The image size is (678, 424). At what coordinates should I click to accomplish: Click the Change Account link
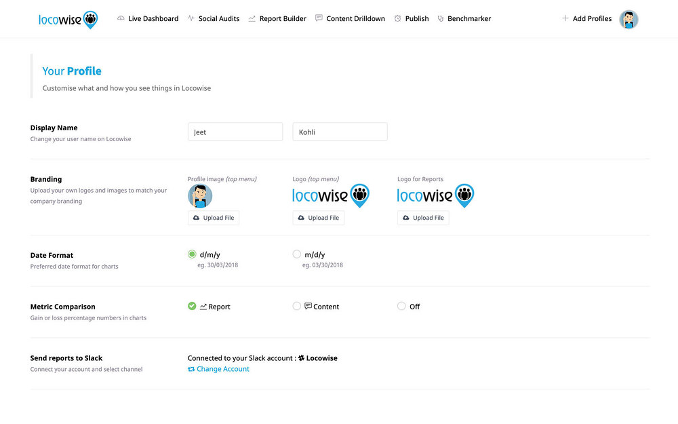tap(222, 369)
